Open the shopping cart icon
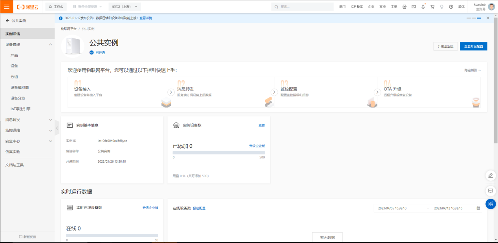The image size is (498, 243). (432, 7)
